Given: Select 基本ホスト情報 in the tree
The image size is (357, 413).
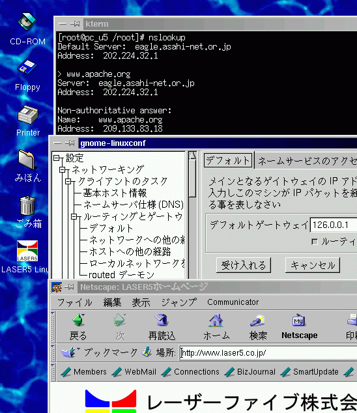Looking at the screenshot, I should tap(115, 193).
